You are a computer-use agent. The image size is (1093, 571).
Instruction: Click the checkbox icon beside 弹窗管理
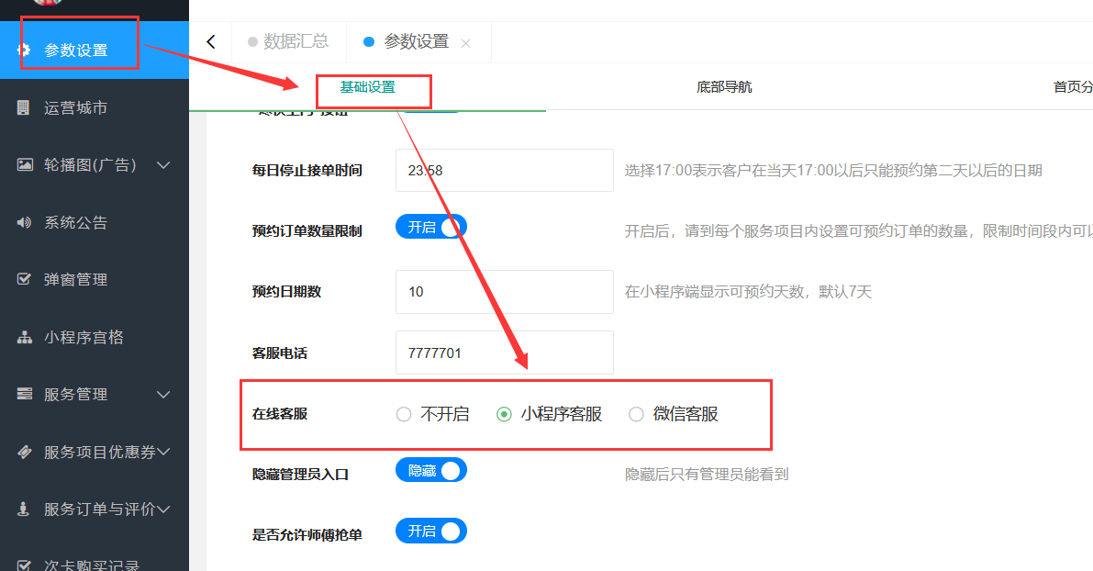[24, 279]
